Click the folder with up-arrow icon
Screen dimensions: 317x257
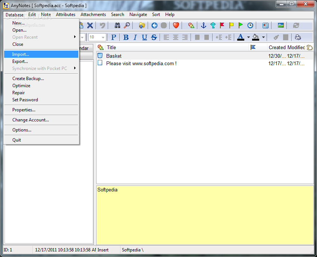pyautogui.click(x=142, y=25)
